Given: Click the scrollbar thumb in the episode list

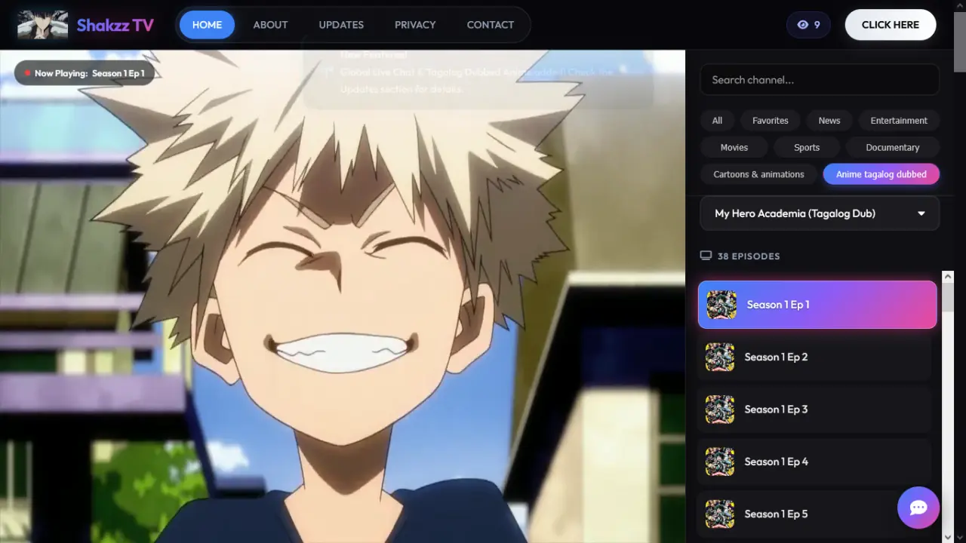Looking at the screenshot, I should [x=948, y=297].
